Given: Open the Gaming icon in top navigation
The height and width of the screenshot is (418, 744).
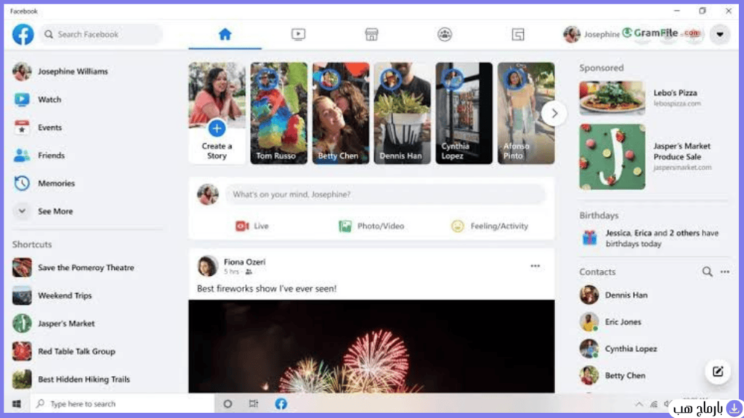Looking at the screenshot, I should pos(517,34).
